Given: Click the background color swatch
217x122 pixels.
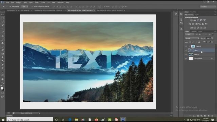Looking at the screenshot, I should click(x=4, y=90).
